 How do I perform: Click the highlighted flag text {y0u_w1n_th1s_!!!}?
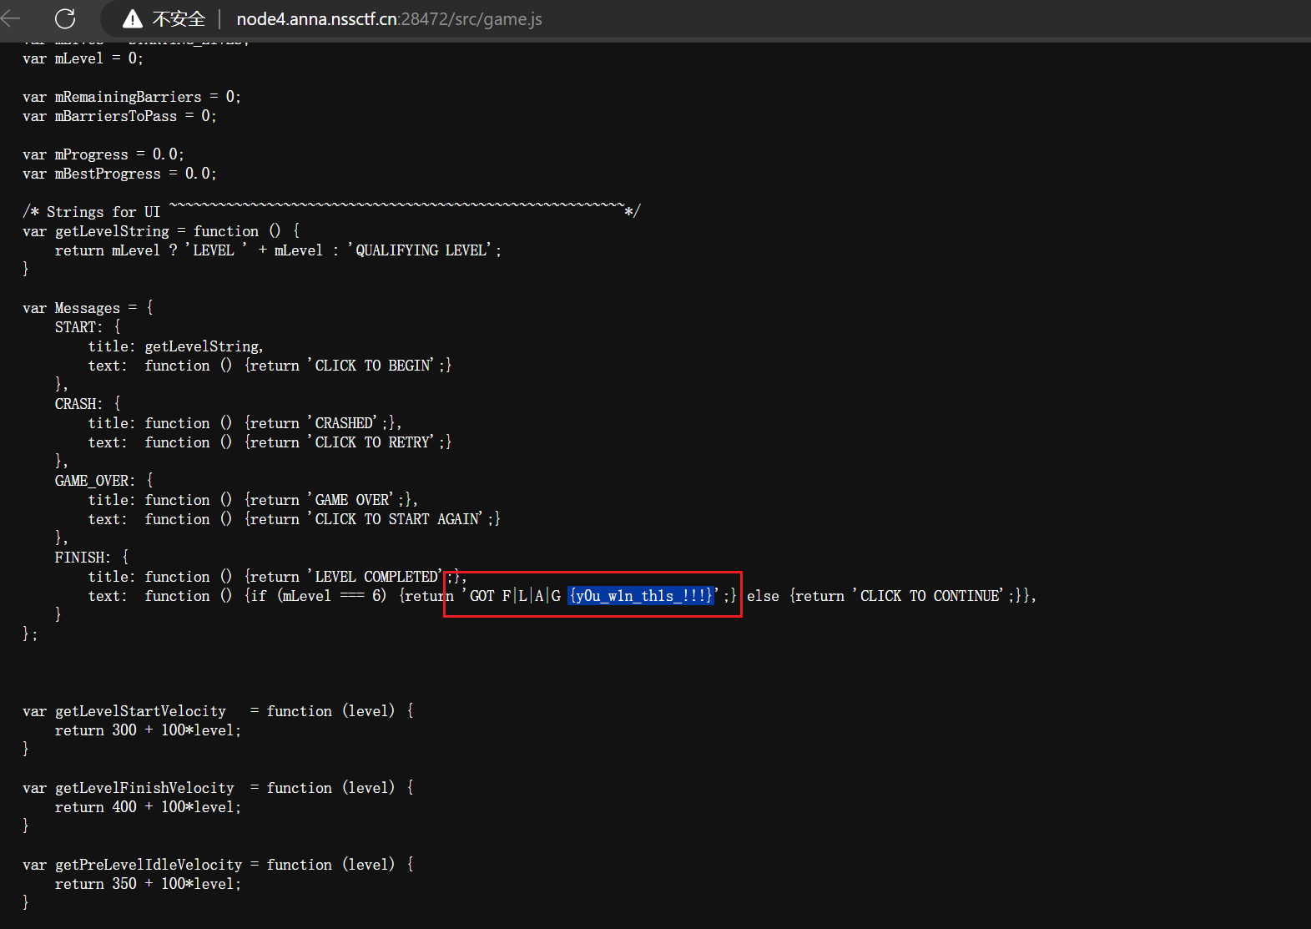click(x=641, y=596)
